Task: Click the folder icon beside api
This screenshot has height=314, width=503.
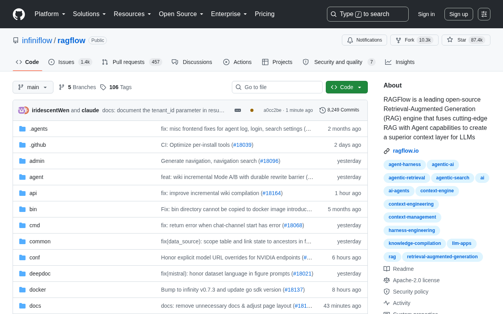Action: pos(22,193)
